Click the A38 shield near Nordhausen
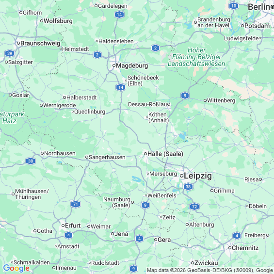 point(31,161)
